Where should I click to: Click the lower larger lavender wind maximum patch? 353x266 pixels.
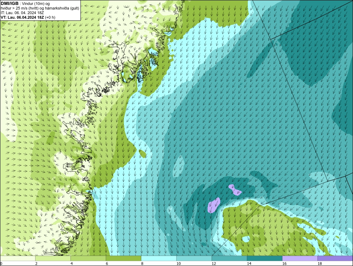(214, 205)
